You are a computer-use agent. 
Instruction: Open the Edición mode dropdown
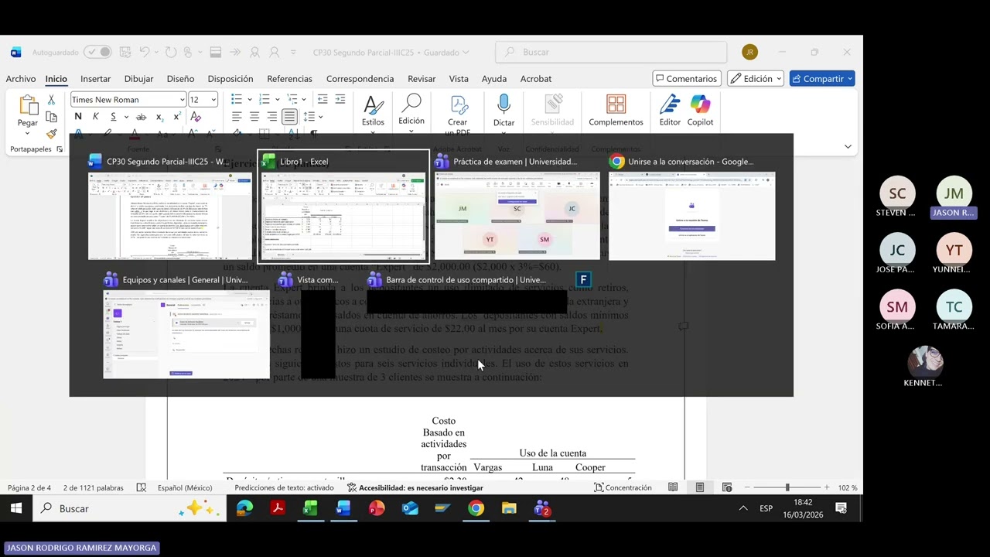[x=756, y=78]
